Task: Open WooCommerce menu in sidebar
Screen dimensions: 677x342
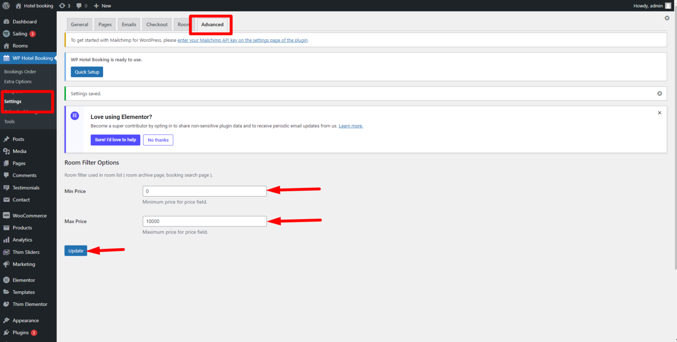Action: coord(29,216)
